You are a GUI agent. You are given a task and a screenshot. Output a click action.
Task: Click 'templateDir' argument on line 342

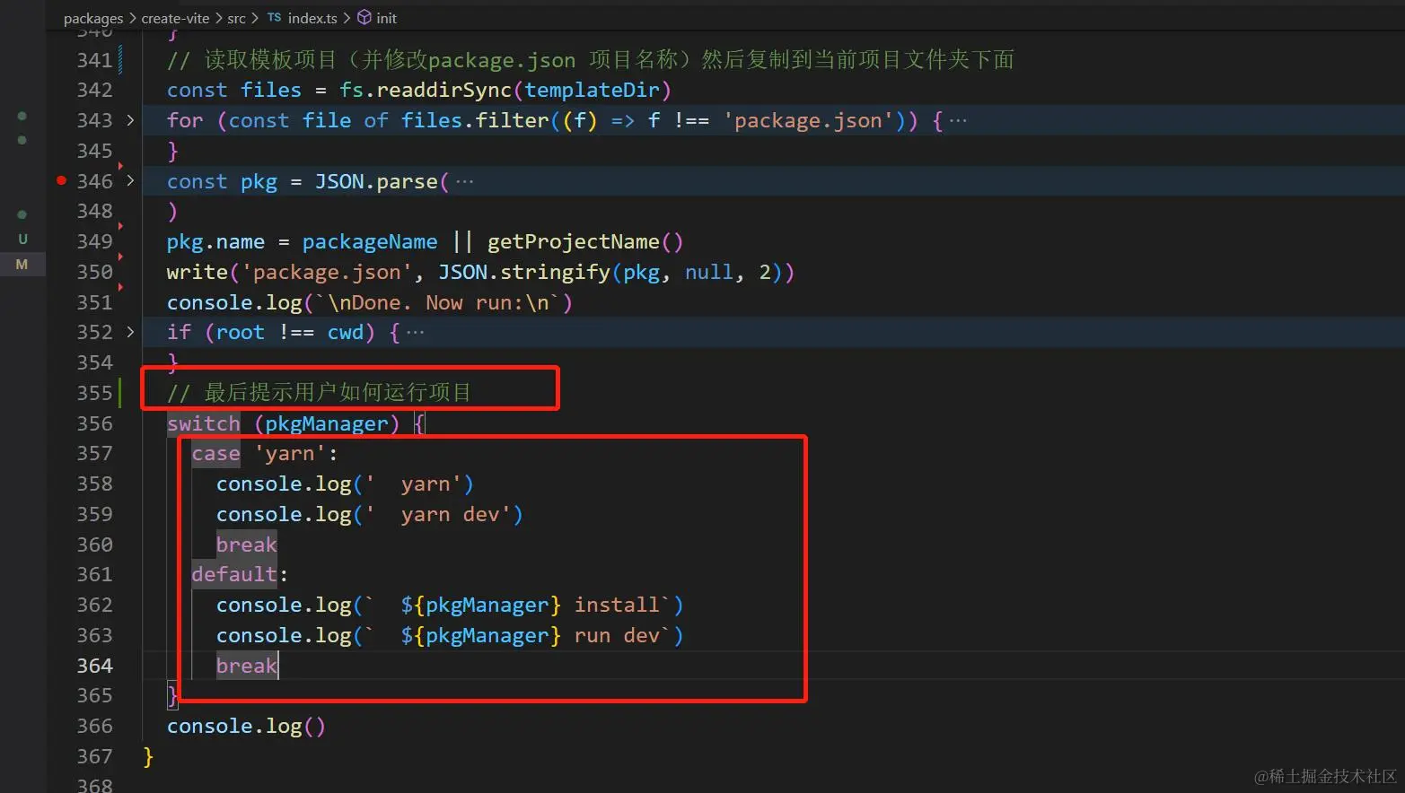[592, 90]
